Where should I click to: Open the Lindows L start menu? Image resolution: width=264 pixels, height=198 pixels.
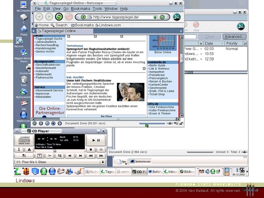17,171
